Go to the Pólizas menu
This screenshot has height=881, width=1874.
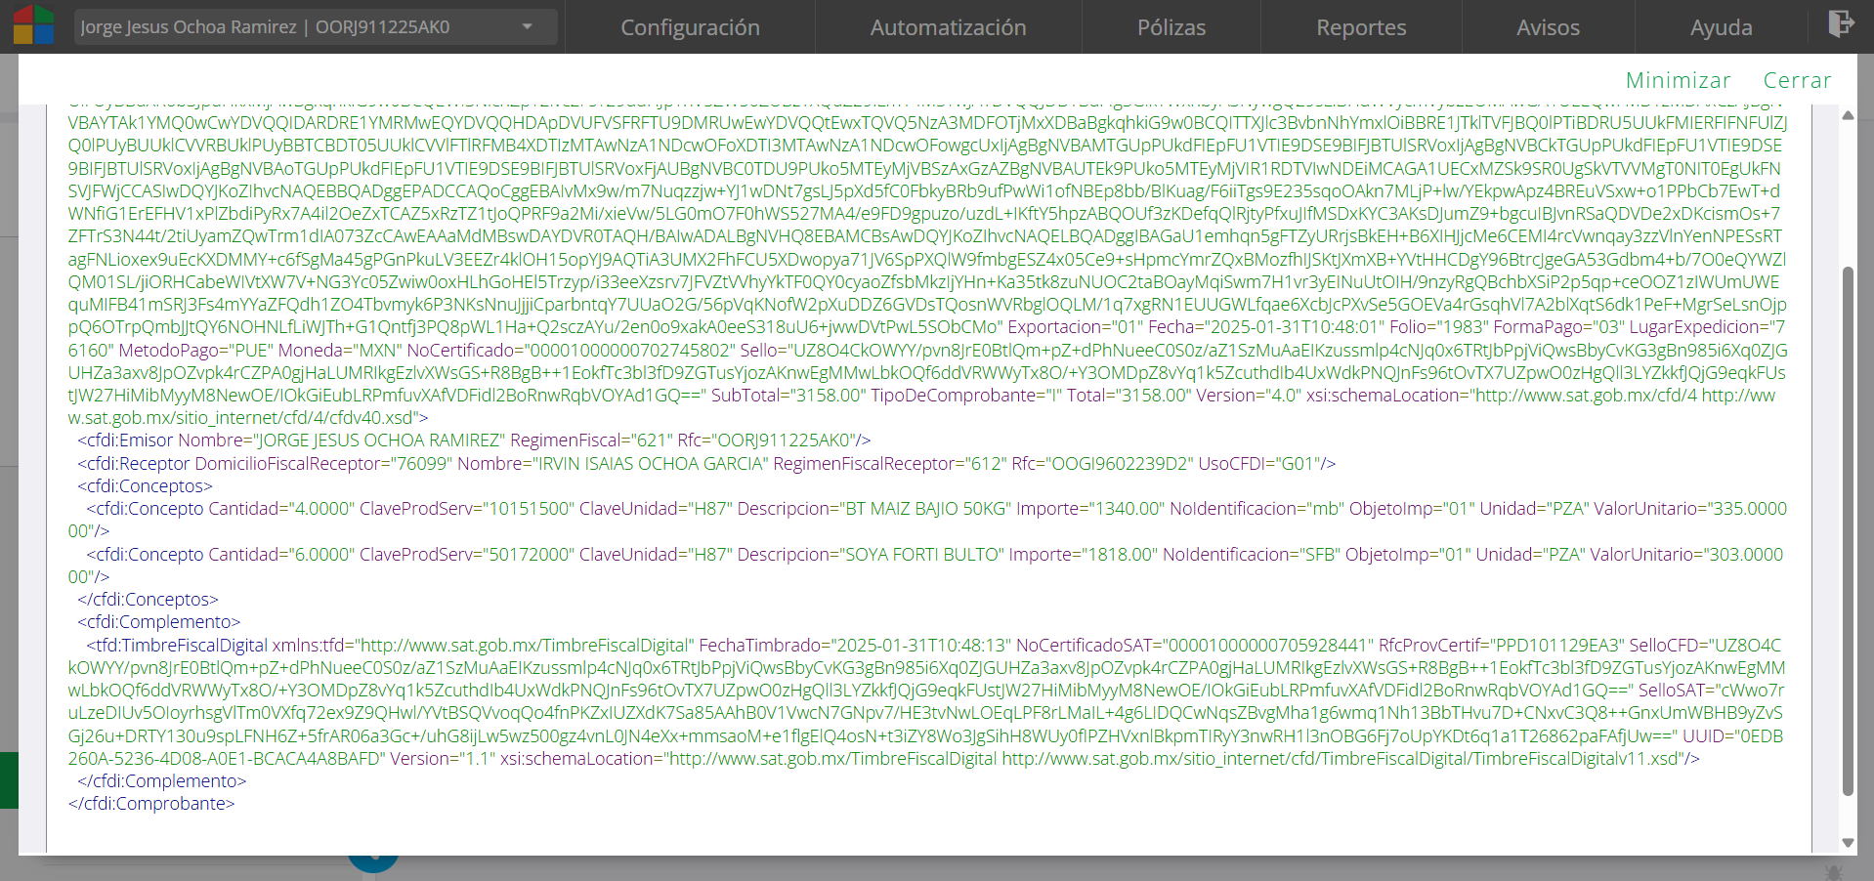point(1171,27)
